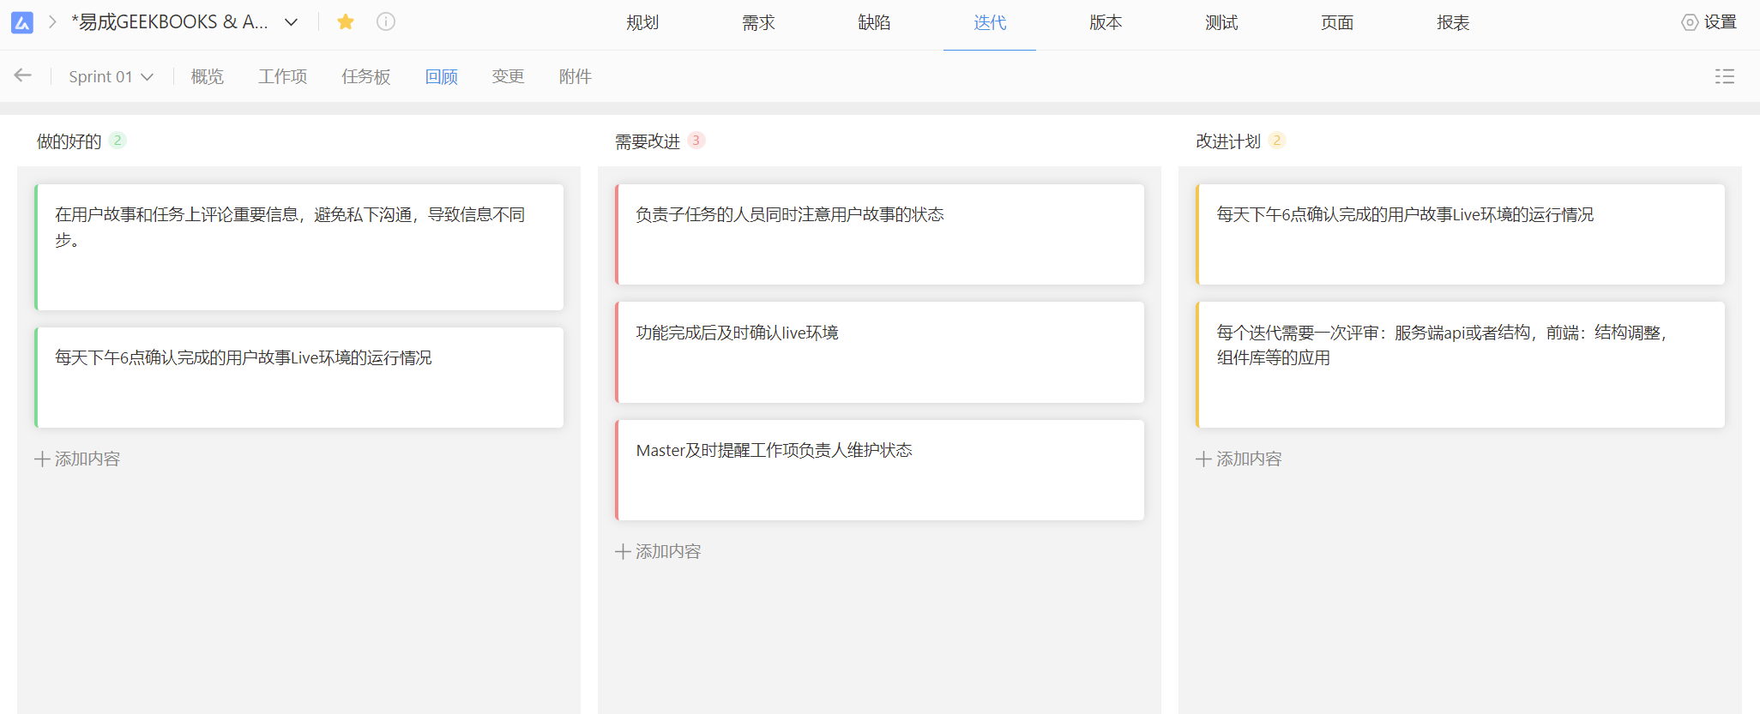Screen dimensions: 1760x714
Task: Click 添加内容 in 改进计划 column
Action: pos(1239,459)
